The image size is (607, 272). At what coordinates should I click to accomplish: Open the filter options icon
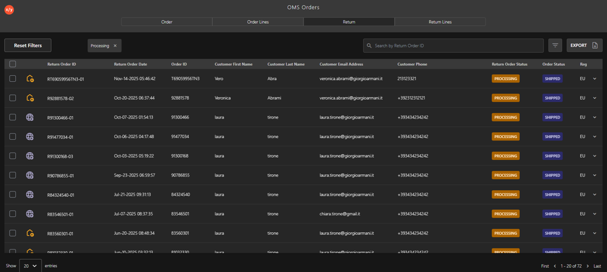[555, 45]
